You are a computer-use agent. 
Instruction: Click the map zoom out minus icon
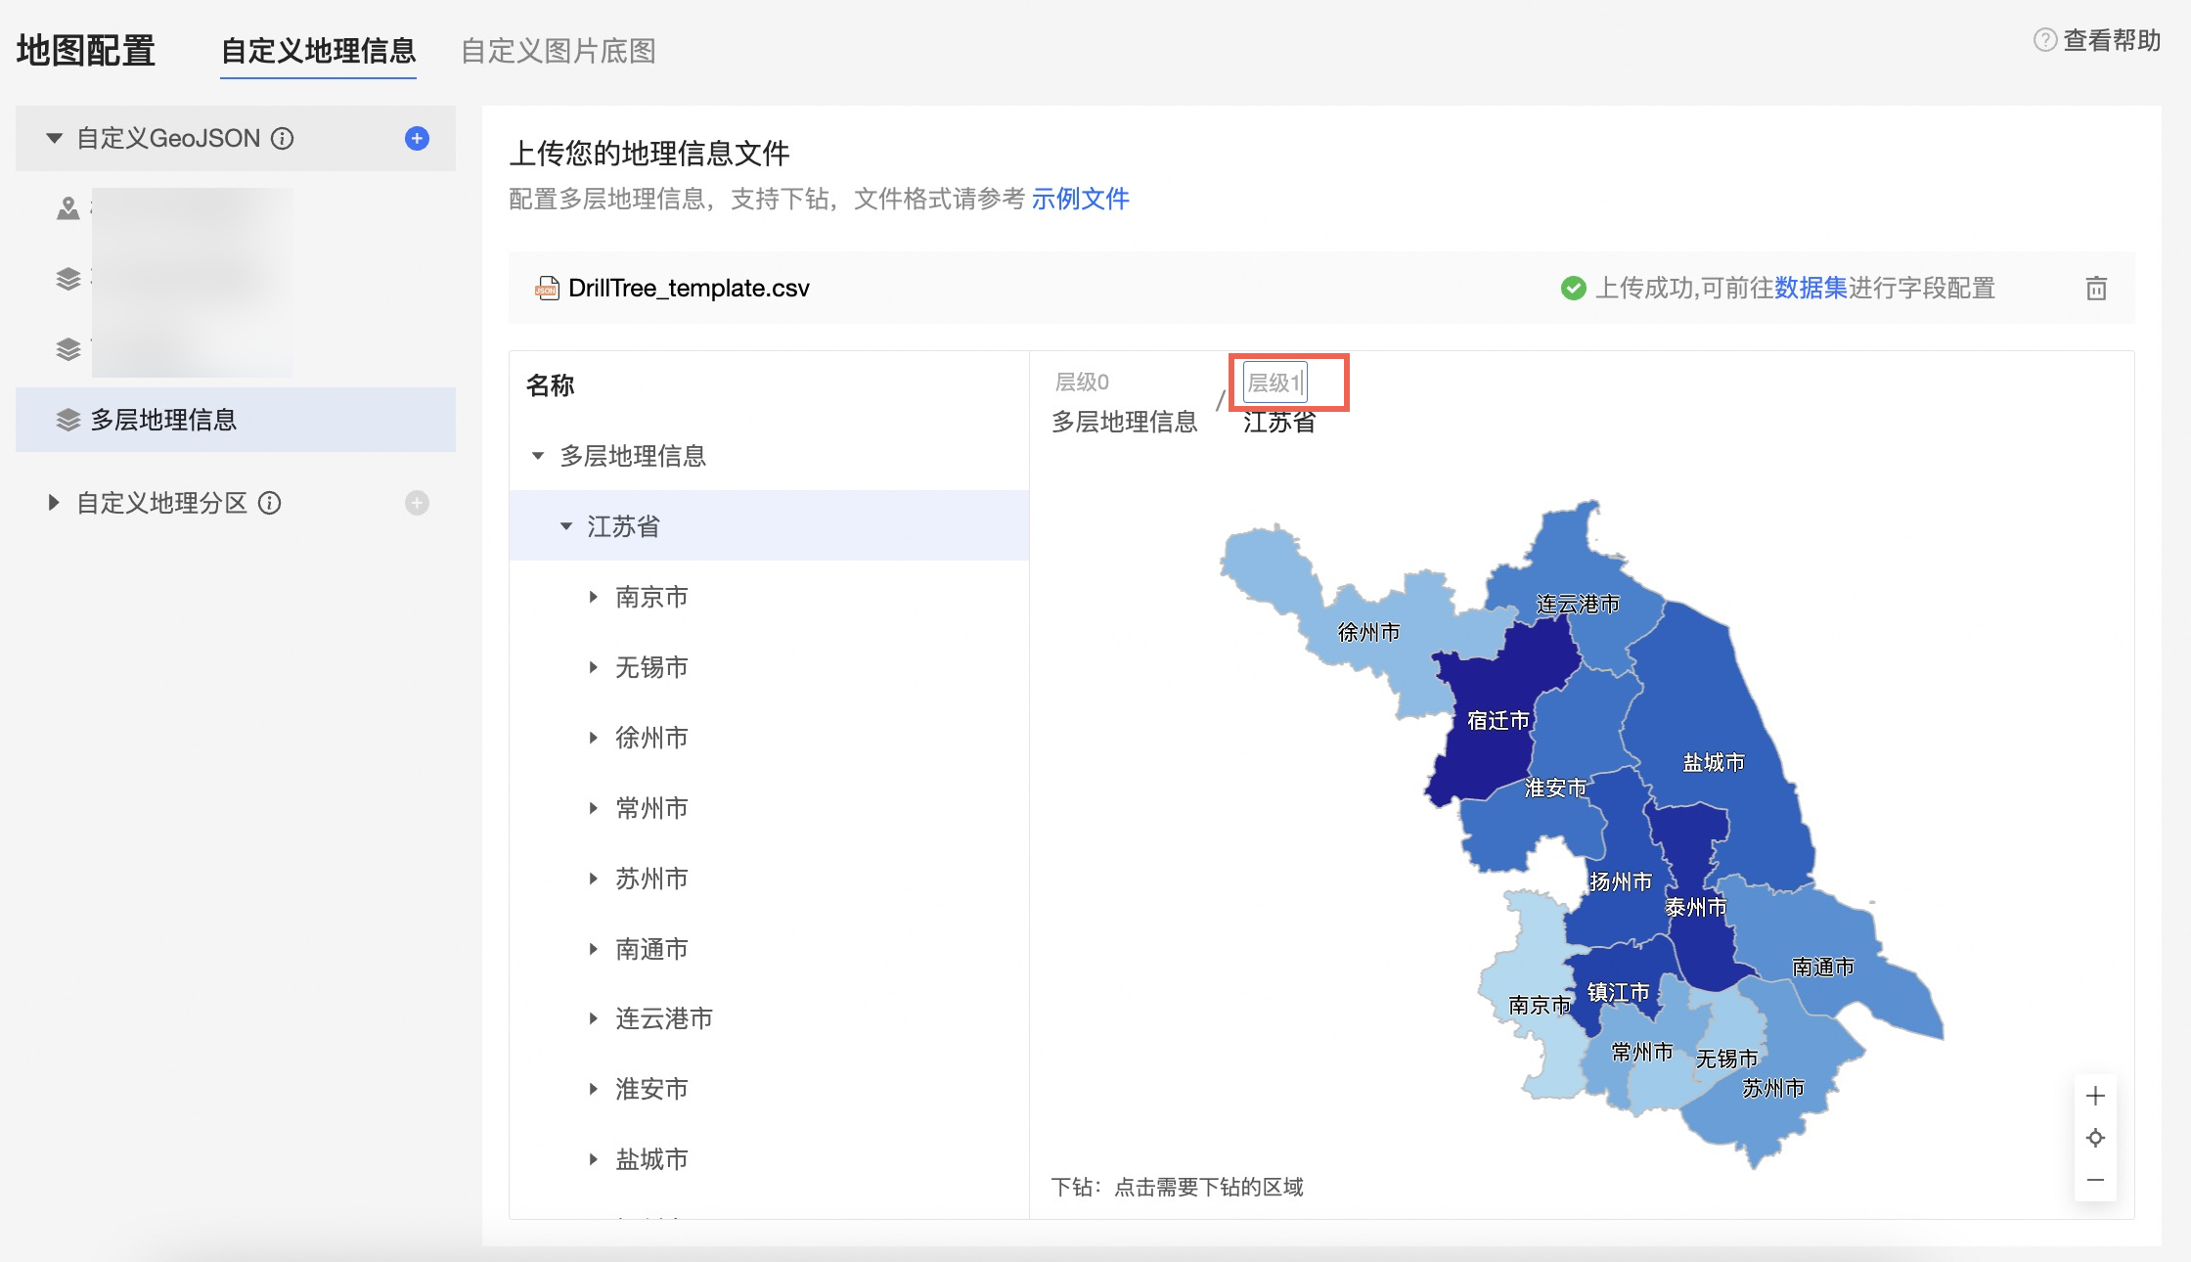pos(2095,1181)
